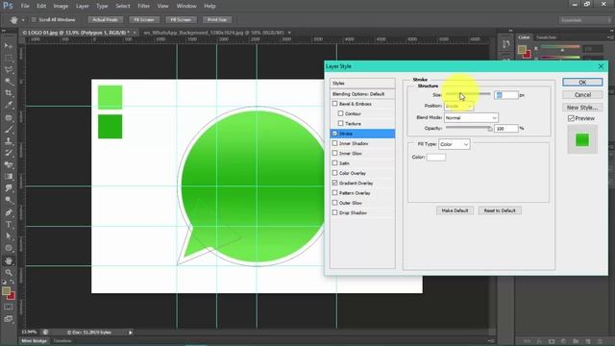Image resolution: width=615 pixels, height=346 pixels.
Task: Select the Move tool
Action: click(9, 46)
